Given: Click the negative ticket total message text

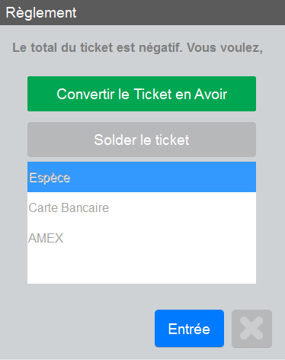Looking at the screenshot, I should click(137, 47).
